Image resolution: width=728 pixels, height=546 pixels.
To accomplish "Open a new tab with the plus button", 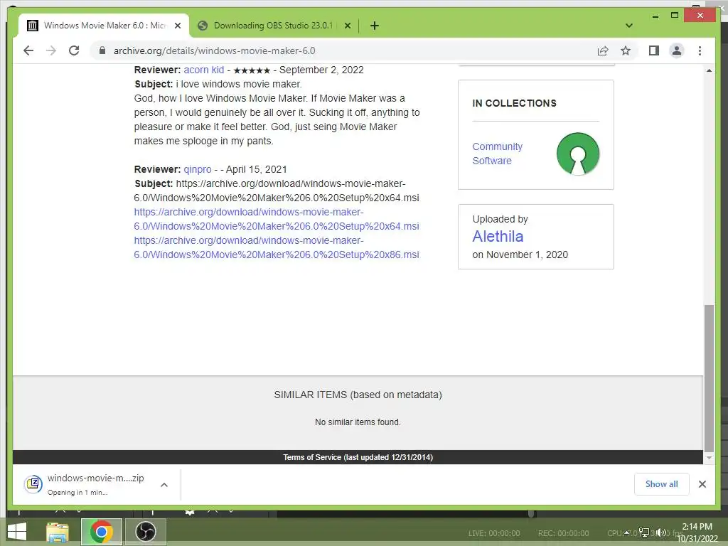I will coord(374,26).
